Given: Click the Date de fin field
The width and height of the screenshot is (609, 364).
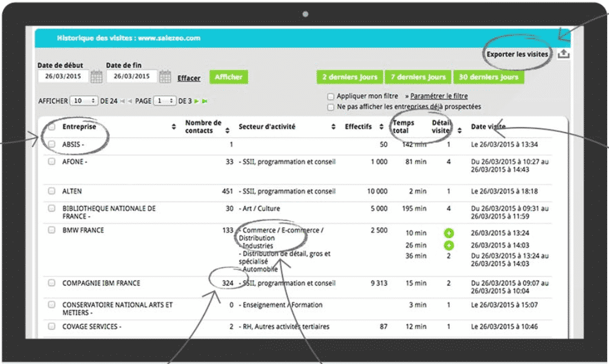Looking at the screenshot, I should pos(132,77).
